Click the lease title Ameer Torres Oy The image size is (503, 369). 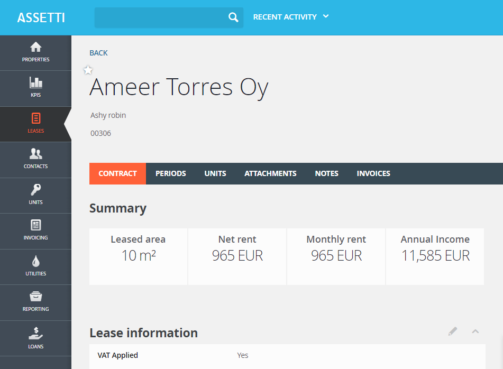click(179, 87)
